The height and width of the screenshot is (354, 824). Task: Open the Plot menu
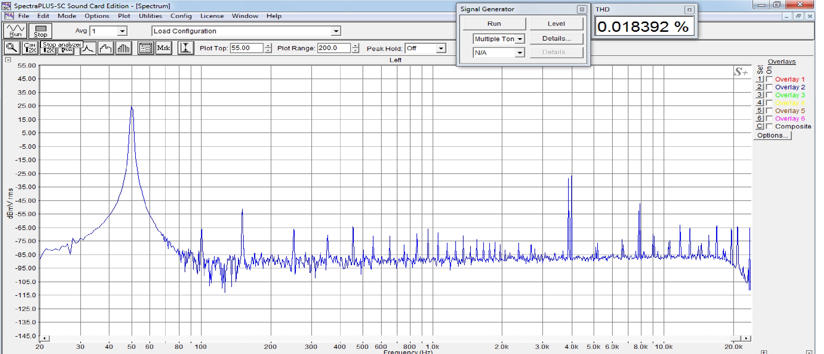(124, 16)
